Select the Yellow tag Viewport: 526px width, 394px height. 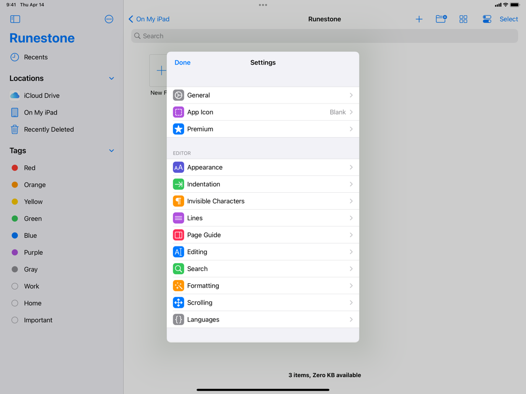point(62,202)
